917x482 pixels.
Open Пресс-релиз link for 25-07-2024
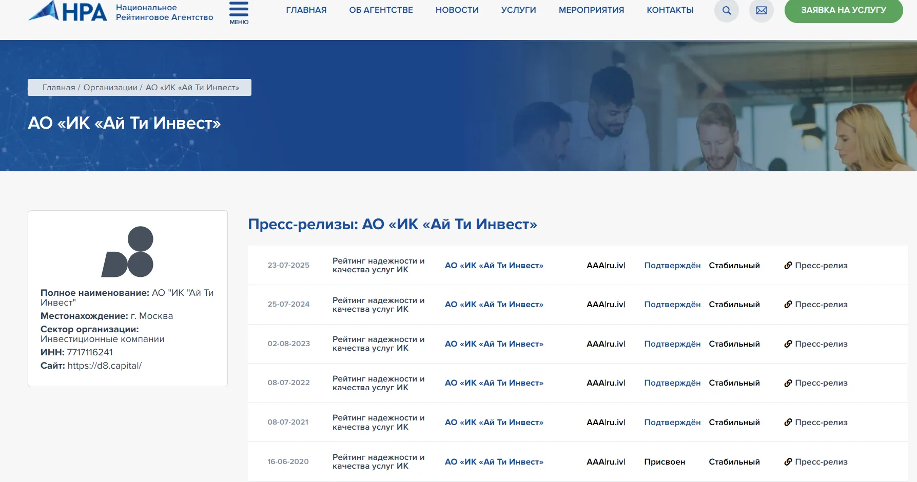[x=816, y=304]
